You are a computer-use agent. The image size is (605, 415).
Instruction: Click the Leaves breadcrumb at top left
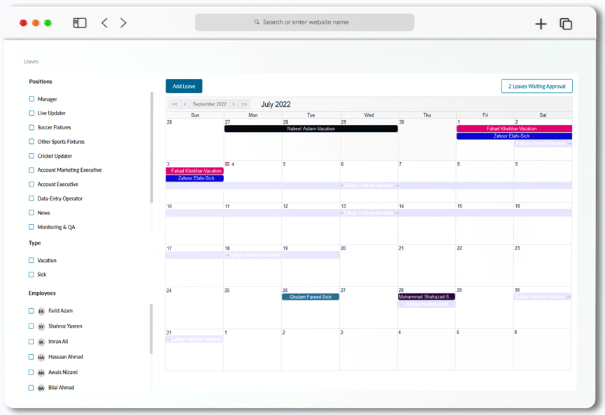[x=31, y=61]
